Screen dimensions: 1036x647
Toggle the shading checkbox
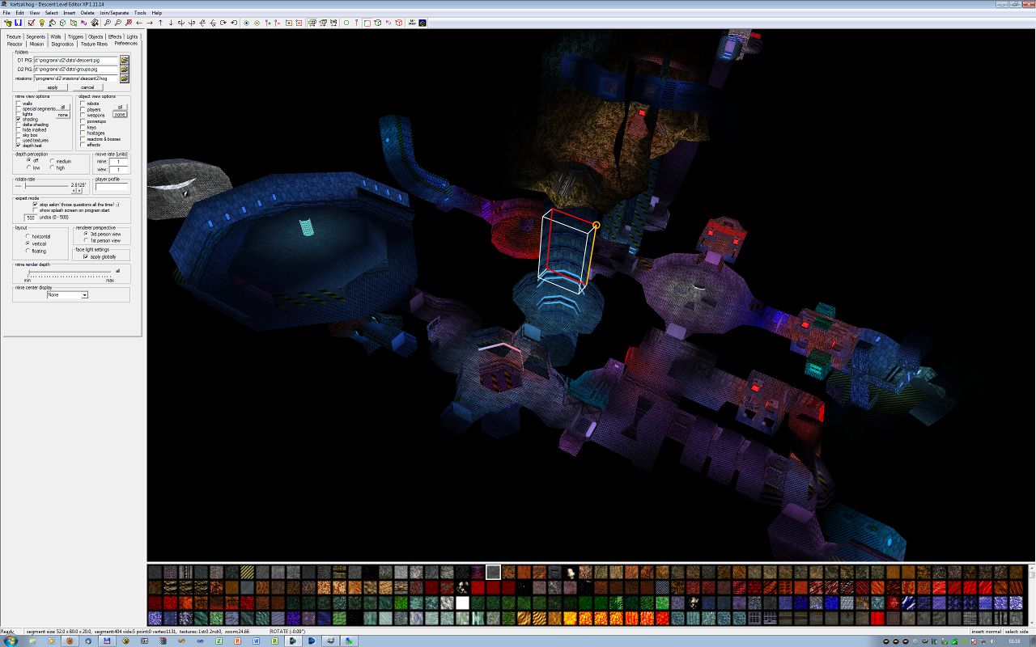[19, 119]
